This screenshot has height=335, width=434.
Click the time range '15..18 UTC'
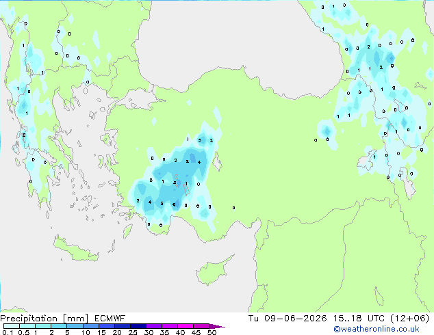coord(359,319)
